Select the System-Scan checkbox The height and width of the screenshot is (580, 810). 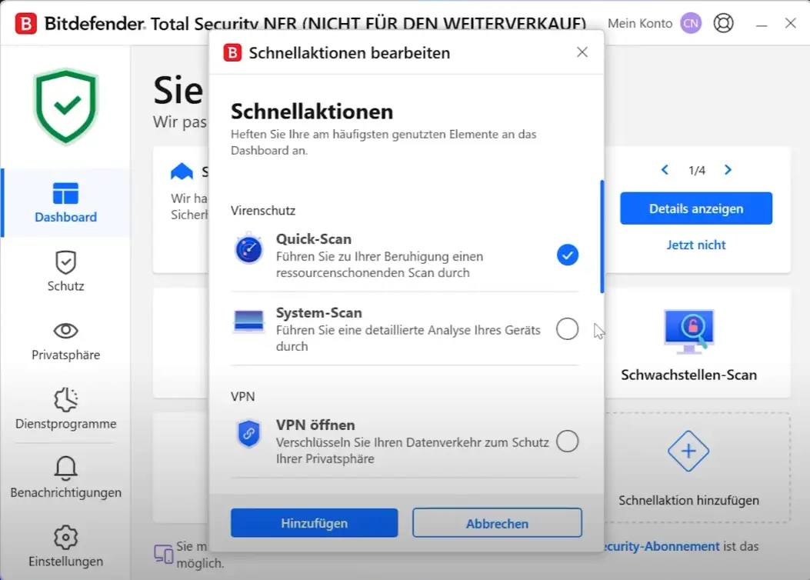(x=567, y=329)
